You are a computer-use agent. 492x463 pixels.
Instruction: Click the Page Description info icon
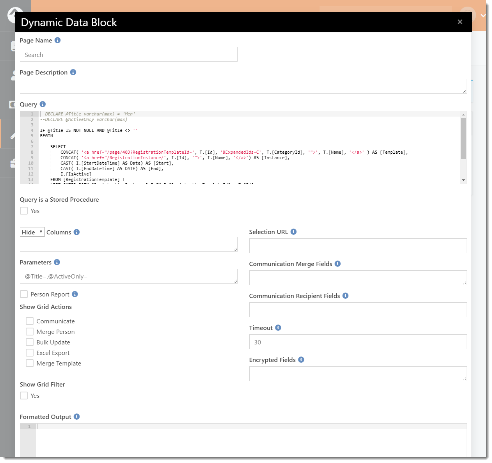tap(73, 72)
